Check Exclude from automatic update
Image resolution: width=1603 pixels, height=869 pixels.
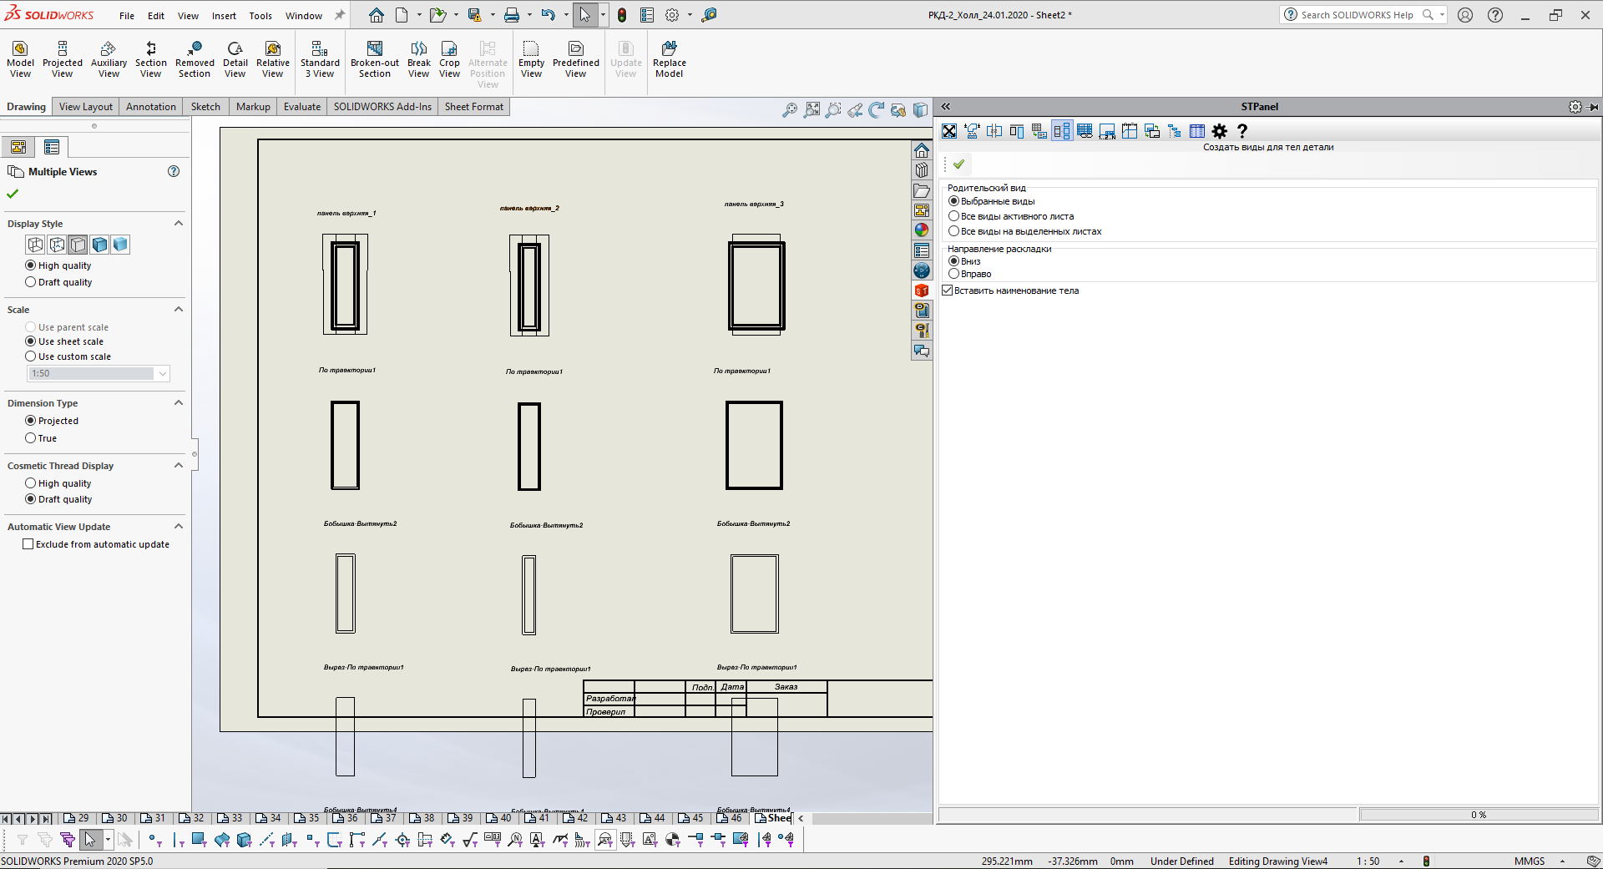coord(28,544)
